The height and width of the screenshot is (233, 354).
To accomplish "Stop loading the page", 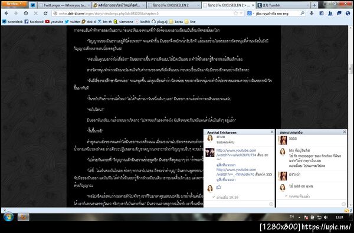I will point(35,14).
